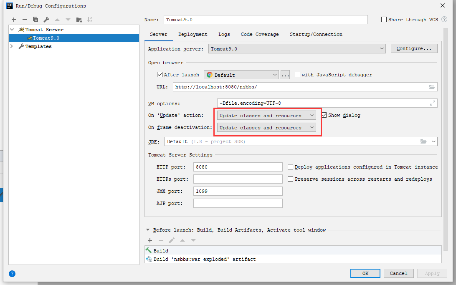Switch to Logs tab
Screen dimensions: 456x285
tap(224, 34)
